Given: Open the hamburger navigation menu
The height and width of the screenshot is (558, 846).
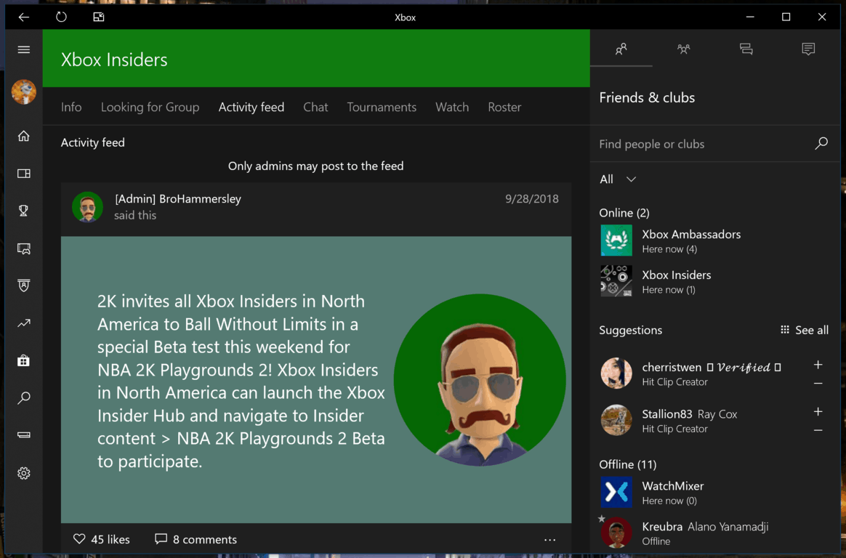Looking at the screenshot, I should 24,49.
